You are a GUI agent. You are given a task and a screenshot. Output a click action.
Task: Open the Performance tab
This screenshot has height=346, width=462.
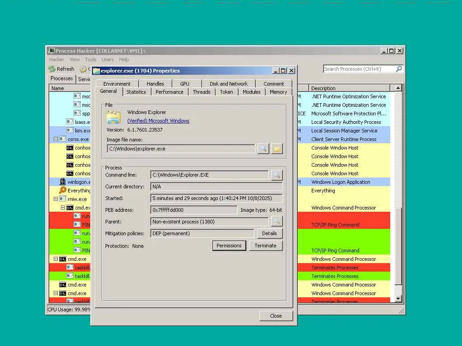pos(170,92)
